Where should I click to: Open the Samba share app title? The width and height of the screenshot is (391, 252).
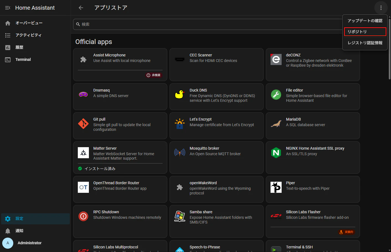click(x=201, y=212)
